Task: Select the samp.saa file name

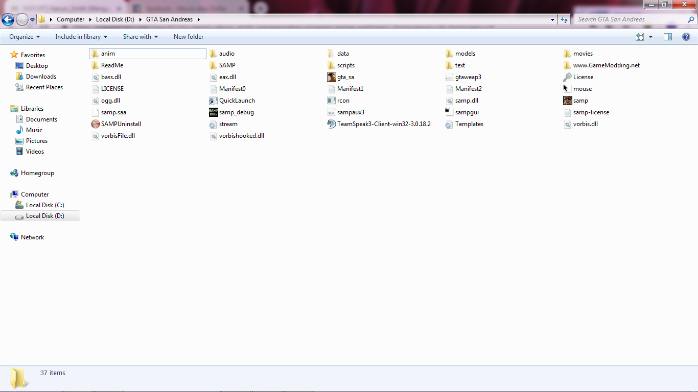Action: click(x=113, y=112)
